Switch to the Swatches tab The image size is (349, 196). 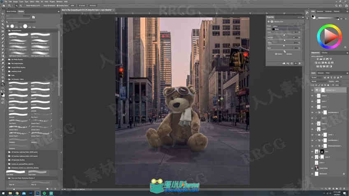[320, 12]
